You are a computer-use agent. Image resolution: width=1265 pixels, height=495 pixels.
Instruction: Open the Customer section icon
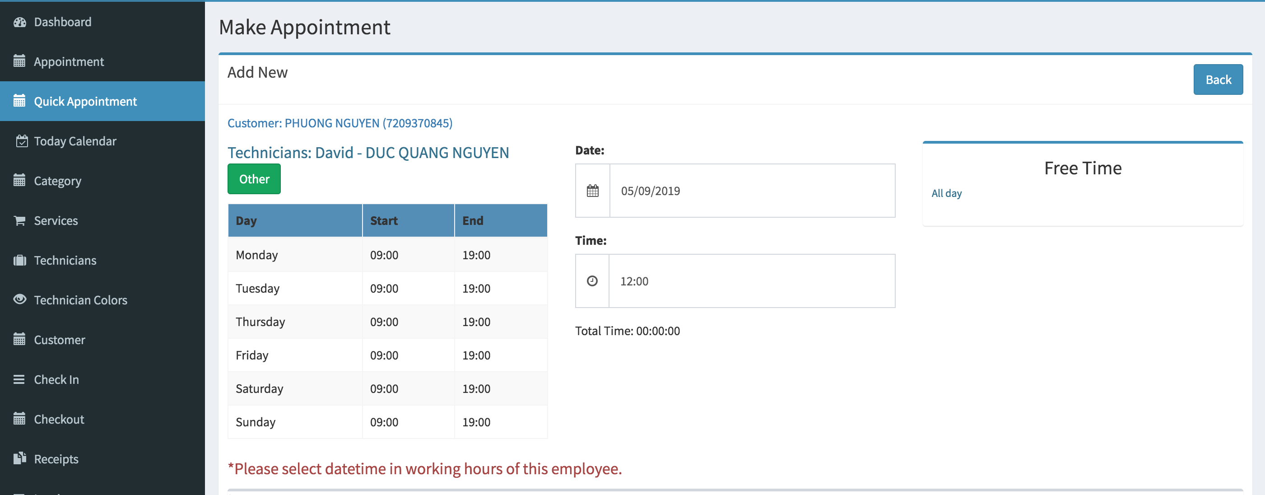pyautogui.click(x=19, y=339)
